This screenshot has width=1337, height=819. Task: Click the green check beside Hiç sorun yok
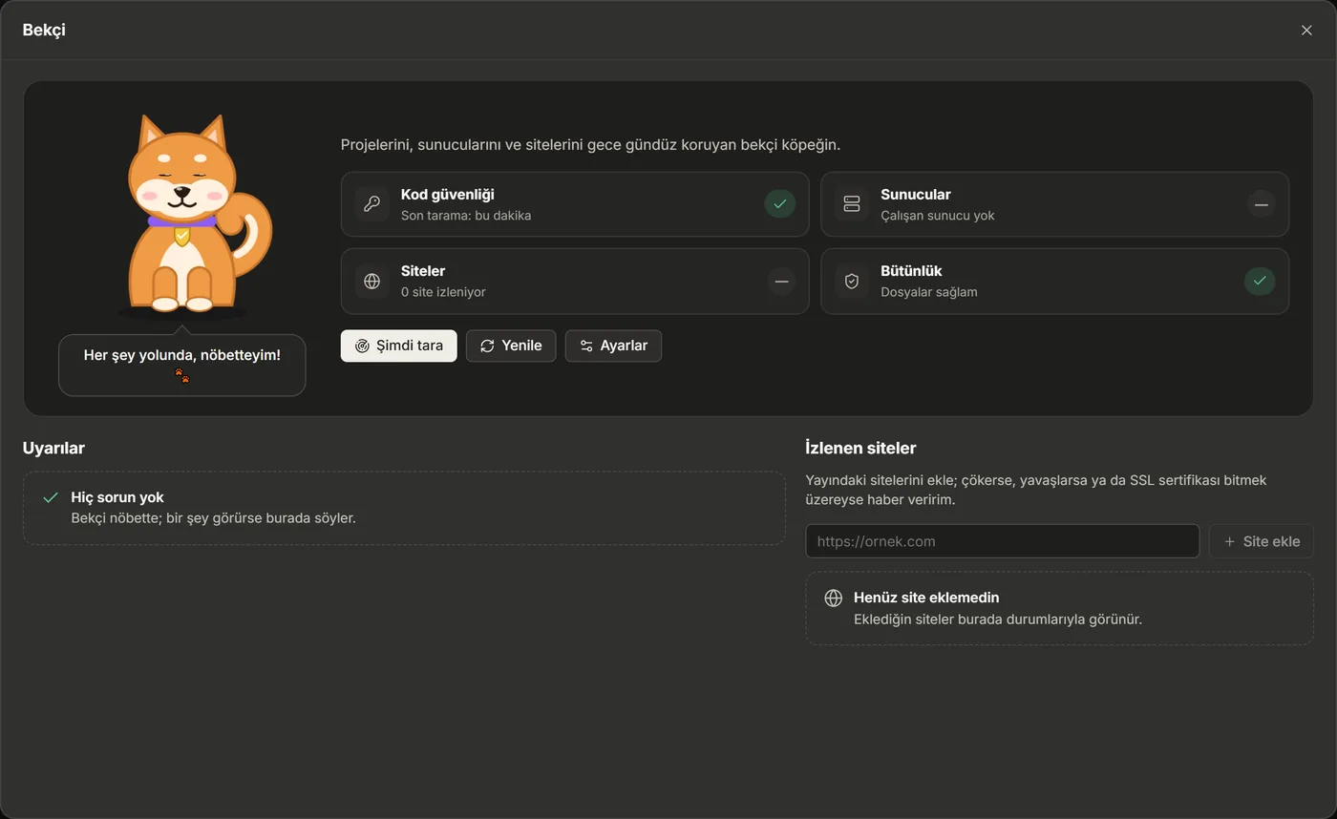click(52, 498)
